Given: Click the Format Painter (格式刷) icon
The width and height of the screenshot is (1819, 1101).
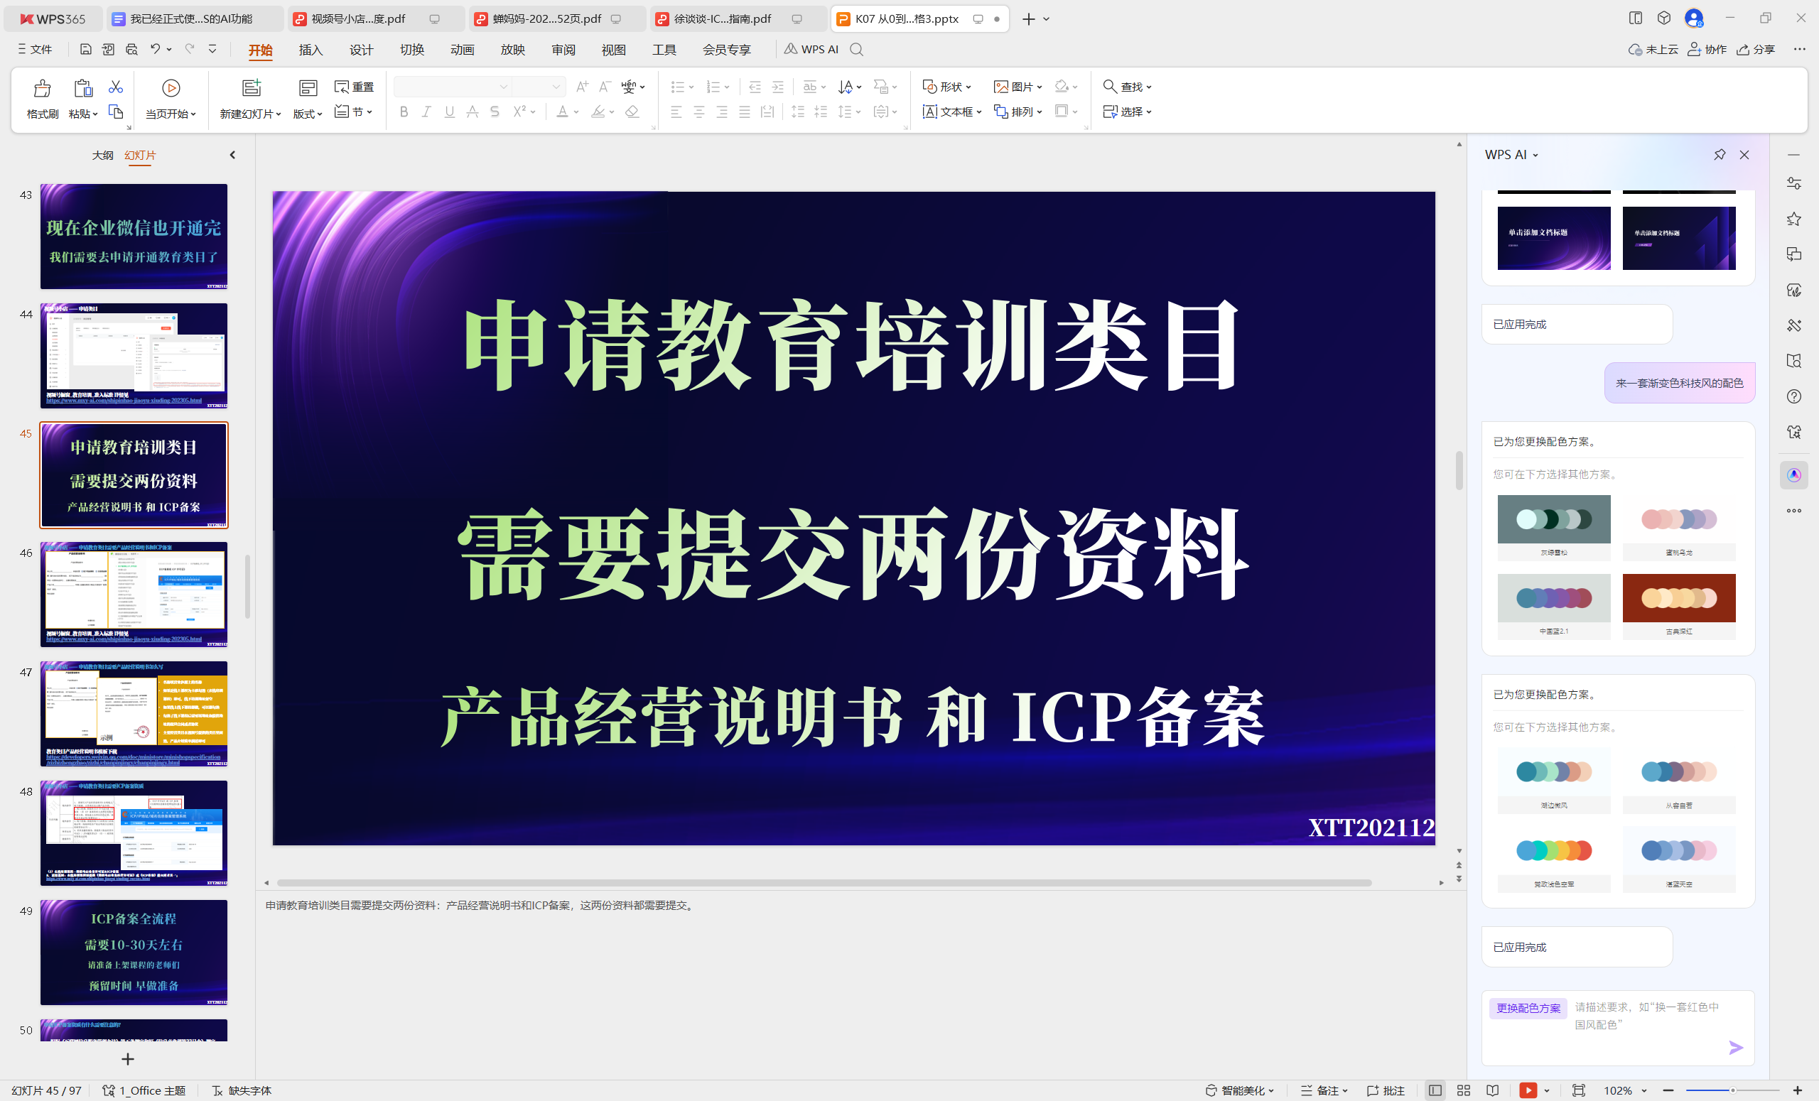Looking at the screenshot, I should tap(42, 90).
